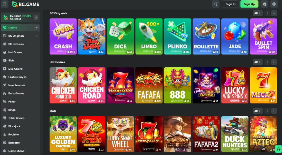Show next Hot Games arrow
The width and height of the screenshot is (282, 155).
(274, 62)
